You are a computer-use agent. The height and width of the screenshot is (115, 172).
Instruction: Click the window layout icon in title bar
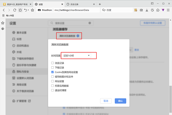[x=152, y=3]
